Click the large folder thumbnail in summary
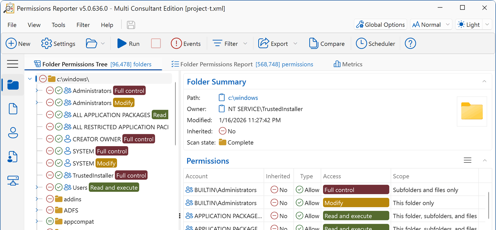Viewport: 496px width, 230px height. 472,111
